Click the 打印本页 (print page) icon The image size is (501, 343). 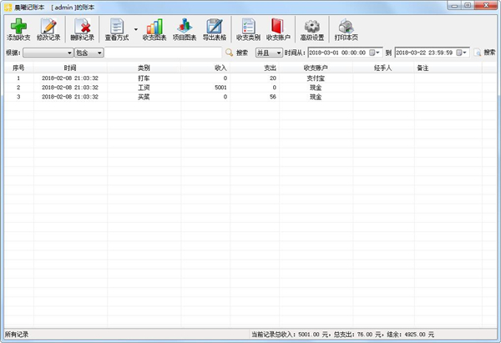pos(347,30)
